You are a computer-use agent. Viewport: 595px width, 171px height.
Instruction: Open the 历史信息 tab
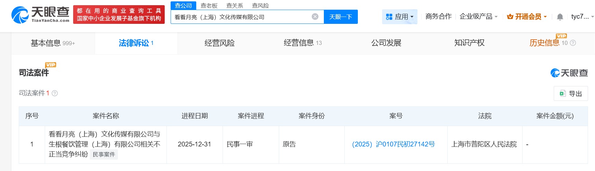click(x=544, y=43)
